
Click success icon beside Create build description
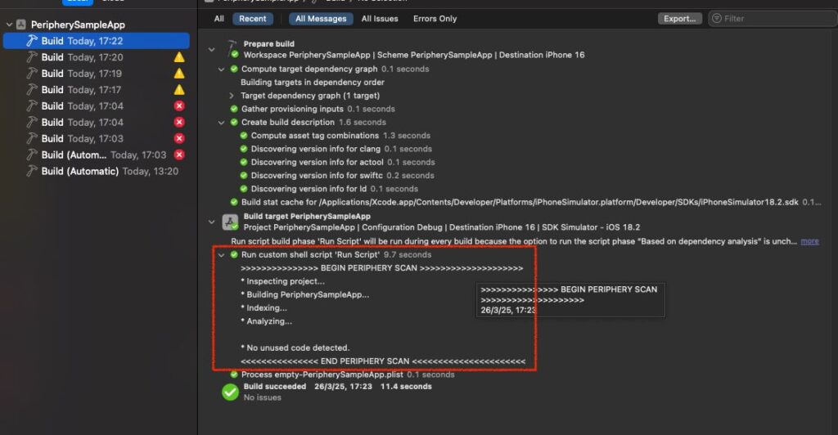[234, 122]
